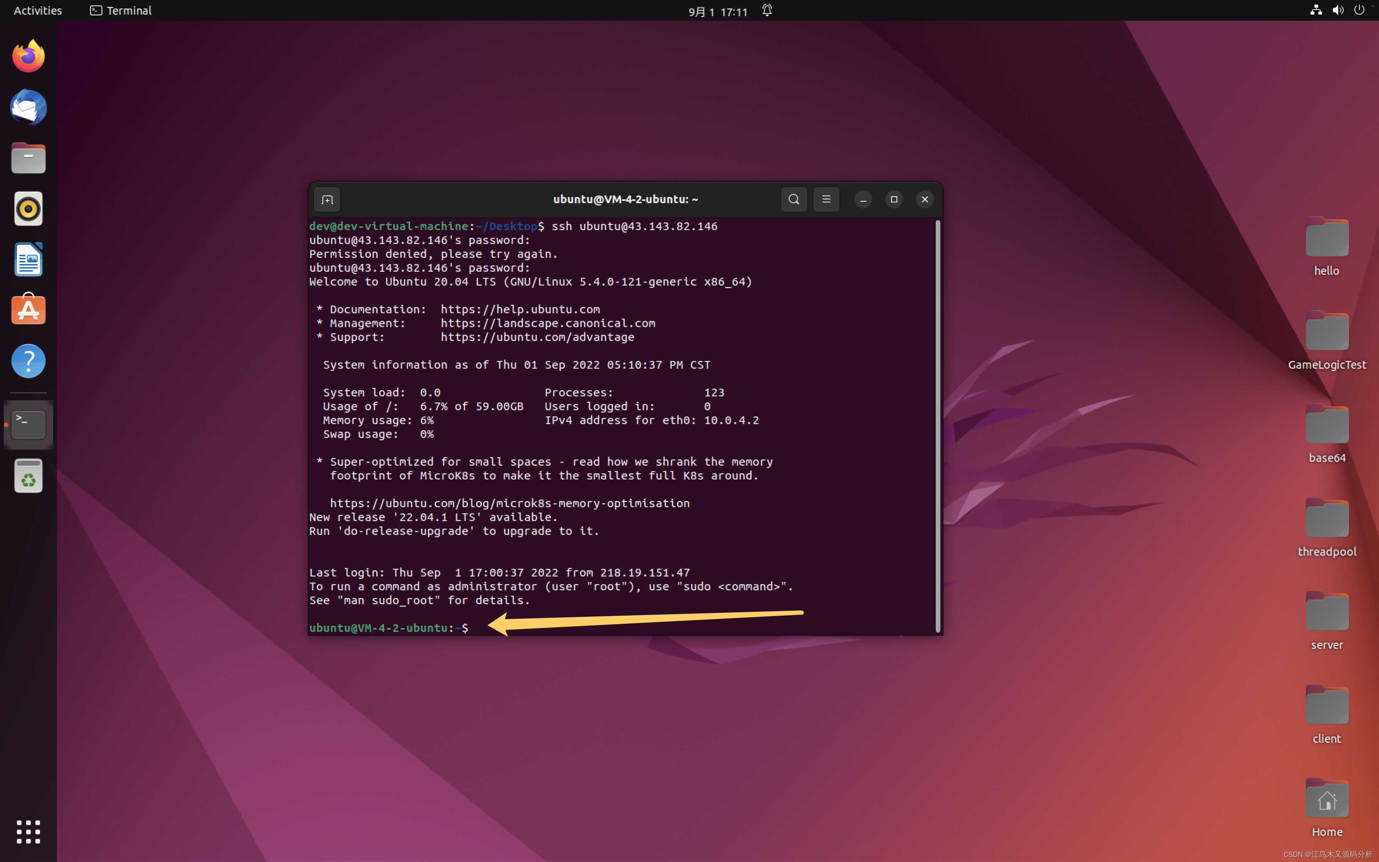Open the Terminal app menu
The image size is (1379, 862).
tap(121, 10)
